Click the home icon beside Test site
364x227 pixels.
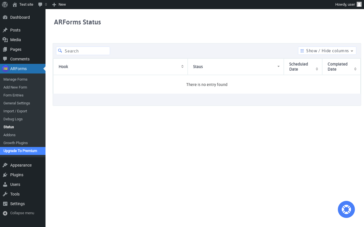tap(15, 5)
